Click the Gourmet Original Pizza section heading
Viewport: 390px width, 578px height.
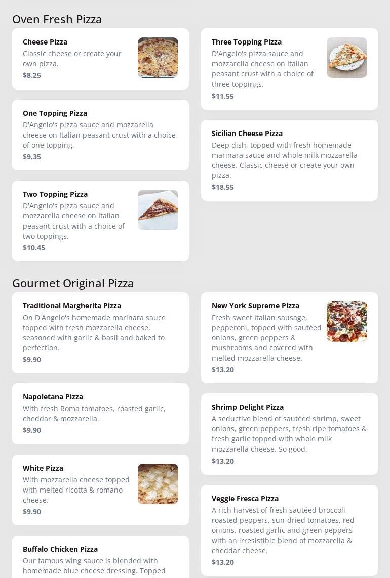(73, 283)
